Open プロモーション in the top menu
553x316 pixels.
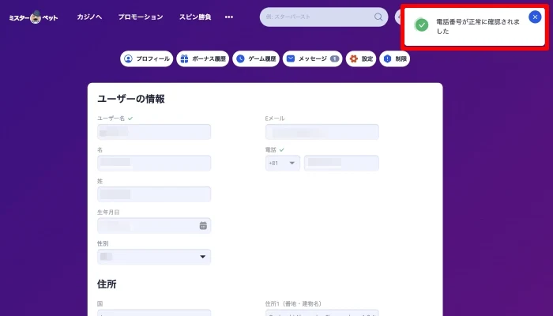141,17
